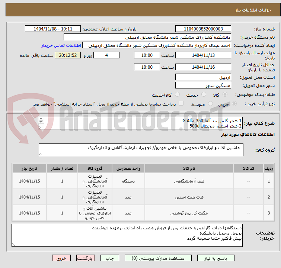Screen dimensions: 281x268
Task: Select the 'کالا' radio button
Action: pos(225,94)
